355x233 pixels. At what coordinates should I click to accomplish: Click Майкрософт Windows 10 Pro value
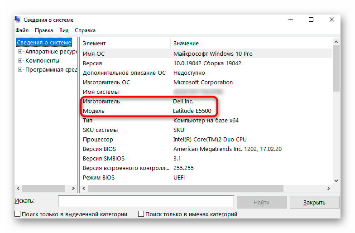tap(213, 53)
